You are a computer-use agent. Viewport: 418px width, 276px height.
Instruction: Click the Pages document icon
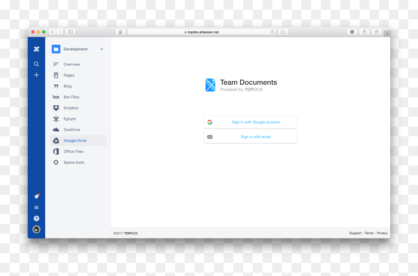56,75
